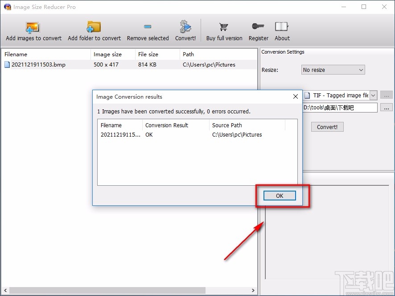Open format options button beside TIF

click(x=386, y=95)
